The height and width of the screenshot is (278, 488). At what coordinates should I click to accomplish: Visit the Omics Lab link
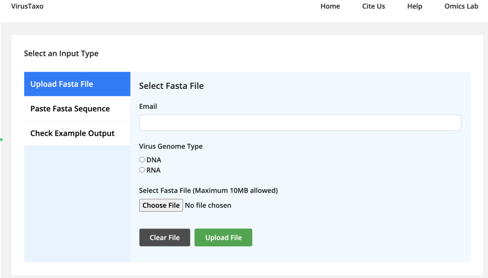point(461,7)
